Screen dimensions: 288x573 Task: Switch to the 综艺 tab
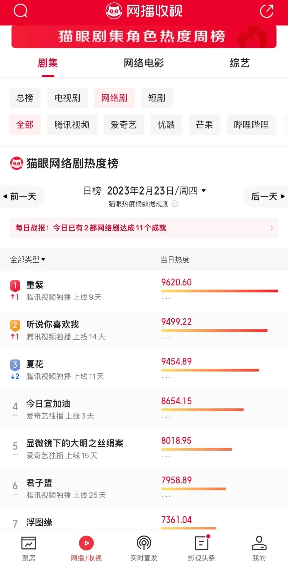[240, 63]
